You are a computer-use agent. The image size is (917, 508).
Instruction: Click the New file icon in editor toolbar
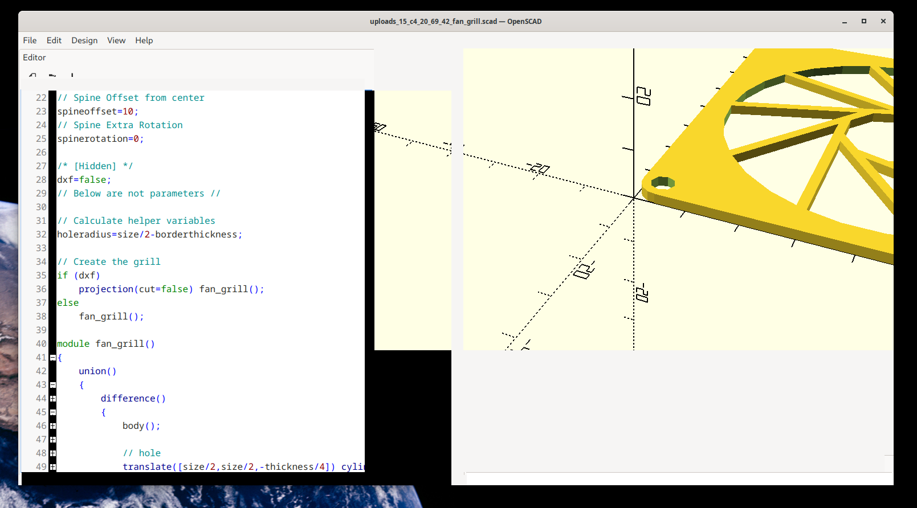pos(33,75)
